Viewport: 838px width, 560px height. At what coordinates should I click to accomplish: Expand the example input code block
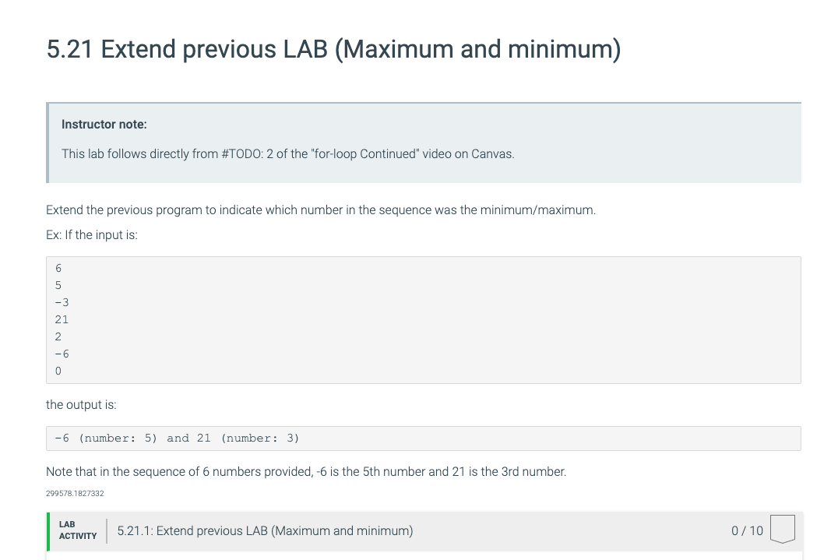tap(424, 319)
